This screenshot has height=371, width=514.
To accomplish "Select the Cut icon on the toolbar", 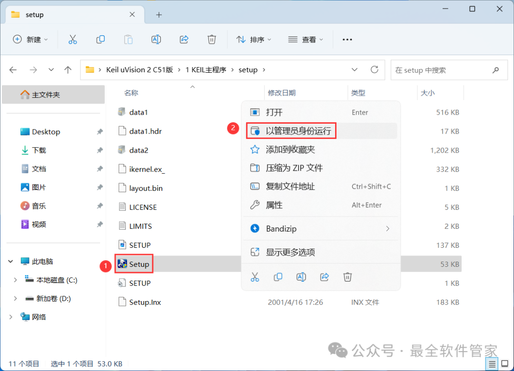I will [72, 39].
